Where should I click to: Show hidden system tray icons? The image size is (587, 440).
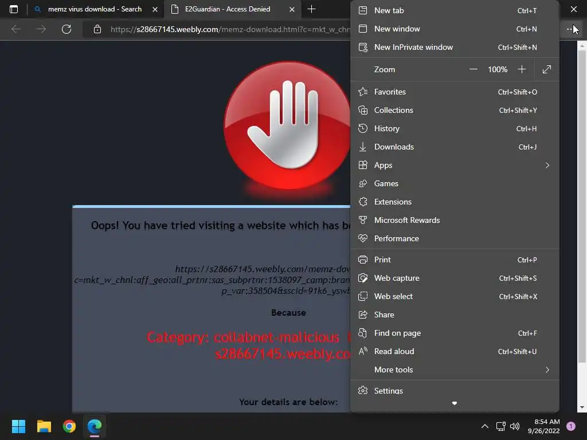[485, 426]
